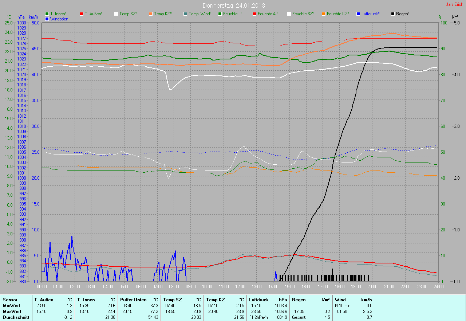This screenshot has height=321, width=466.
Task: Click the 12:00 time axis label
Action: coord(240,287)
